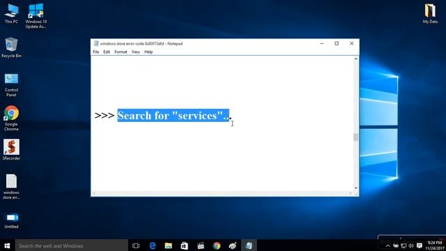446x251 pixels.
Task: Minimize the Notepad window
Action: [x=322, y=43]
